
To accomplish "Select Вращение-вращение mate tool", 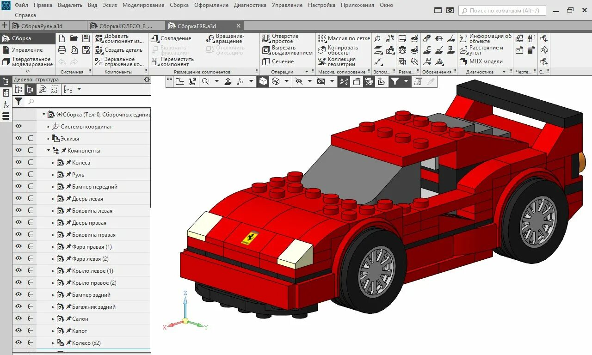I will pyautogui.click(x=226, y=38).
